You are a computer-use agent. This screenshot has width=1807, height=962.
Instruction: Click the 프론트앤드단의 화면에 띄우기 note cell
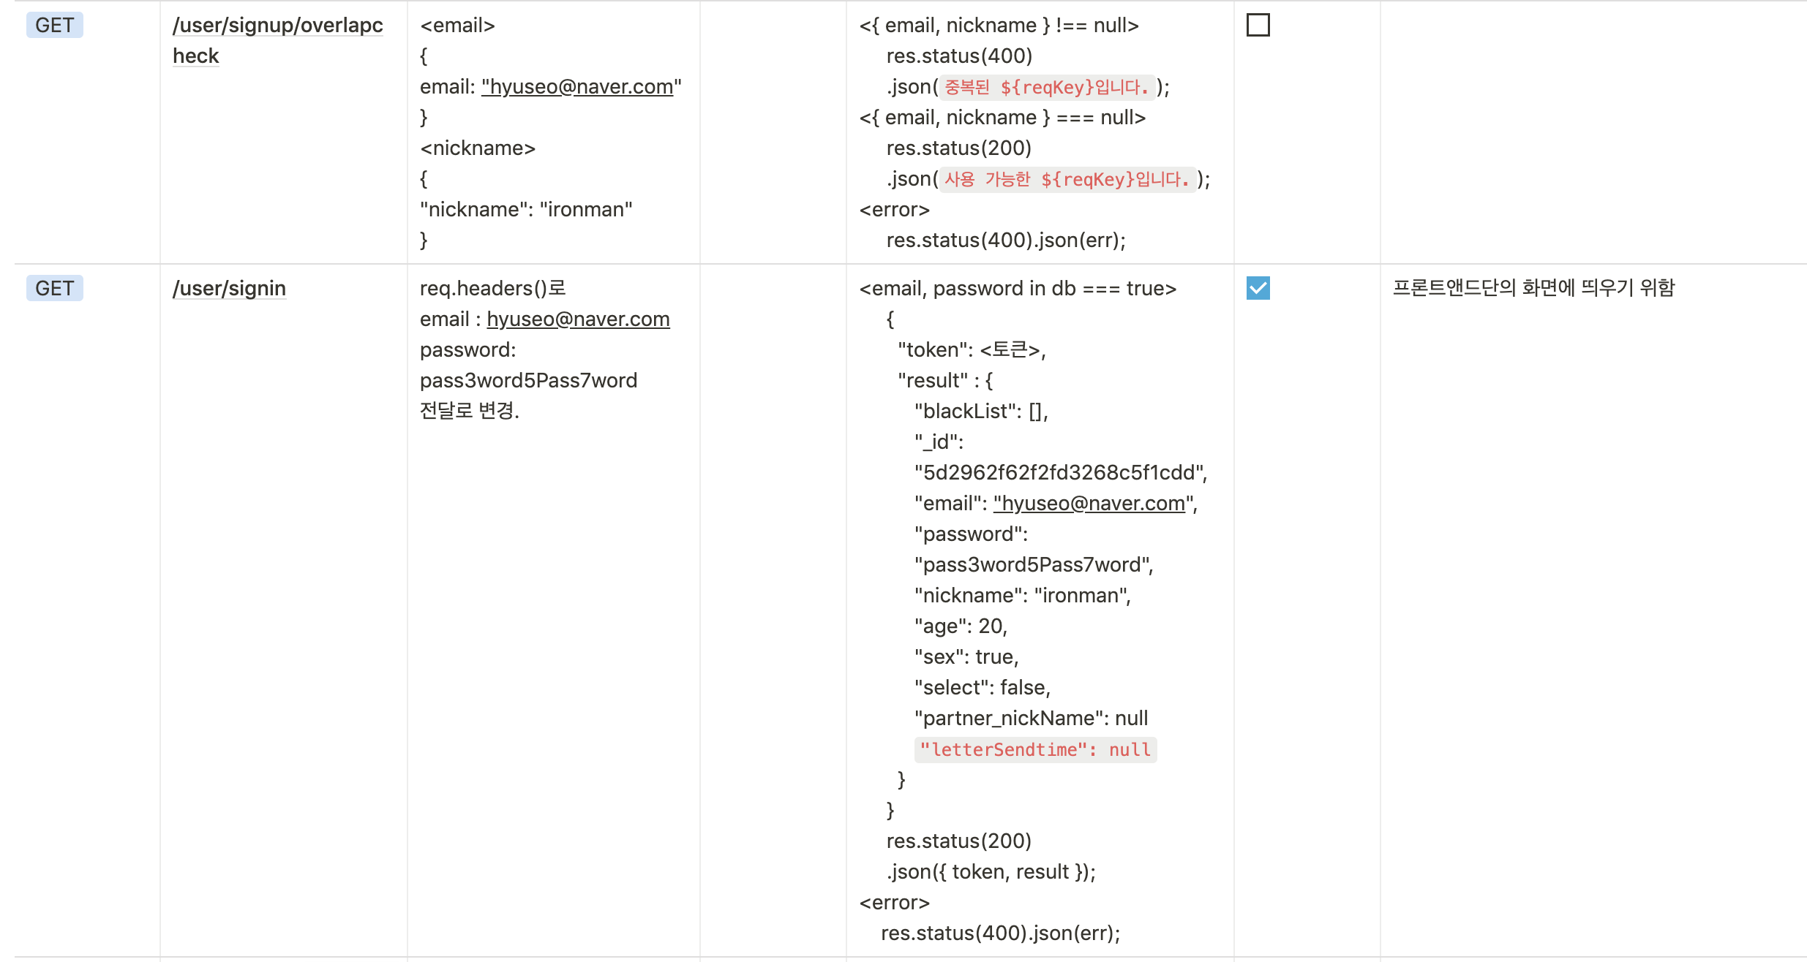1533,288
